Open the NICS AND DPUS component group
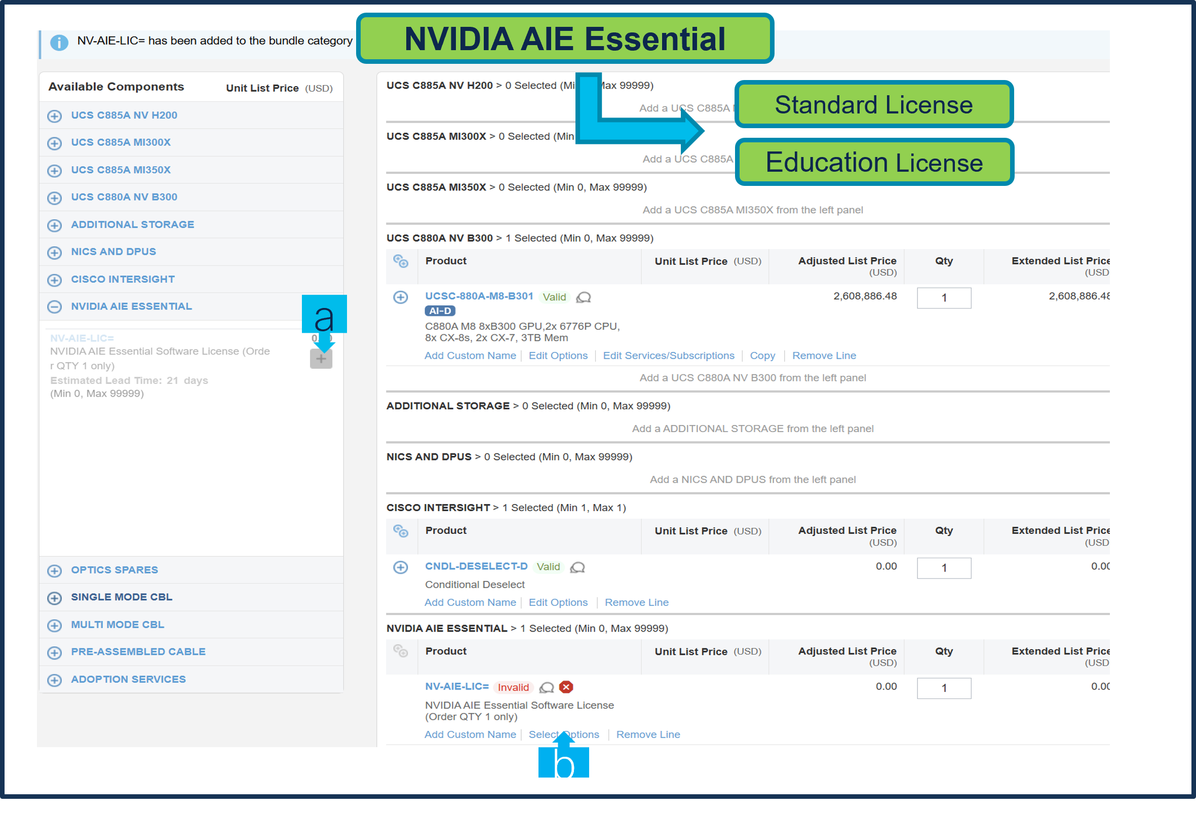The width and height of the screenshot is (1196, 813). pos(55,252)
